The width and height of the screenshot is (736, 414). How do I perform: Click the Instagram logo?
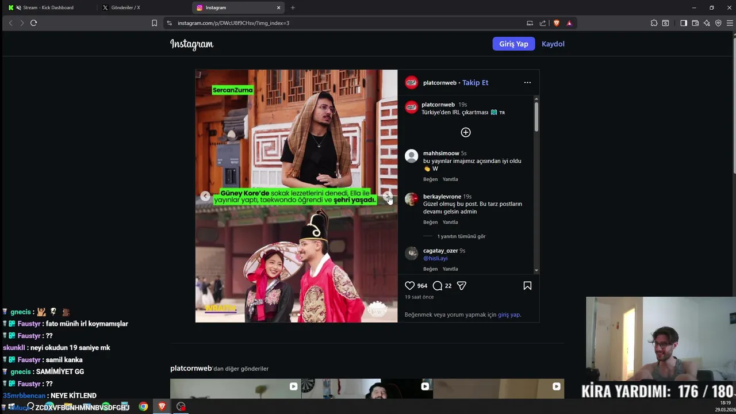coord(191,44)
